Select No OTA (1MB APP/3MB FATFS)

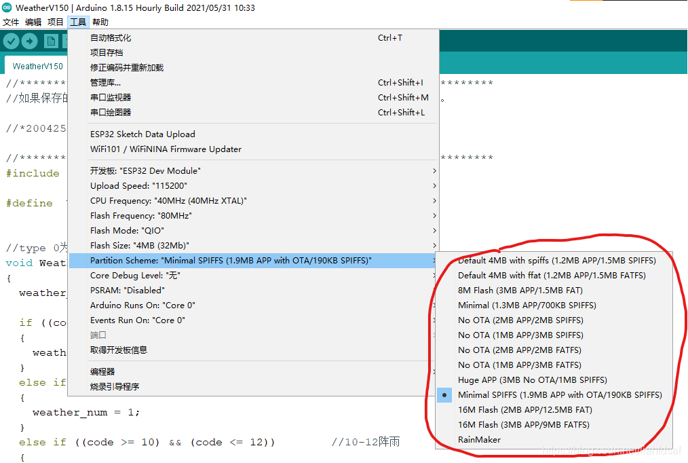tap(554, 365)
